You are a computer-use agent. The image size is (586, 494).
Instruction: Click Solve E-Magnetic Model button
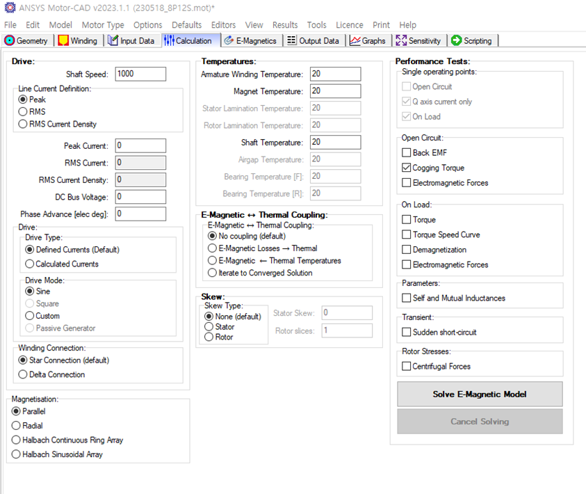click(x=480, y=394)
